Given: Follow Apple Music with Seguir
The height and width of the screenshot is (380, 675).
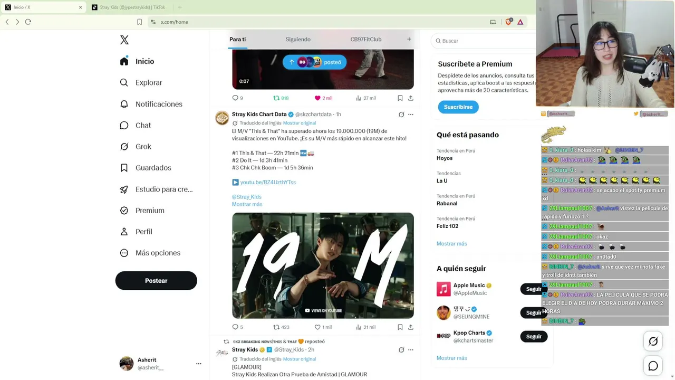Looking at the screenshot, I should point(533,289).
